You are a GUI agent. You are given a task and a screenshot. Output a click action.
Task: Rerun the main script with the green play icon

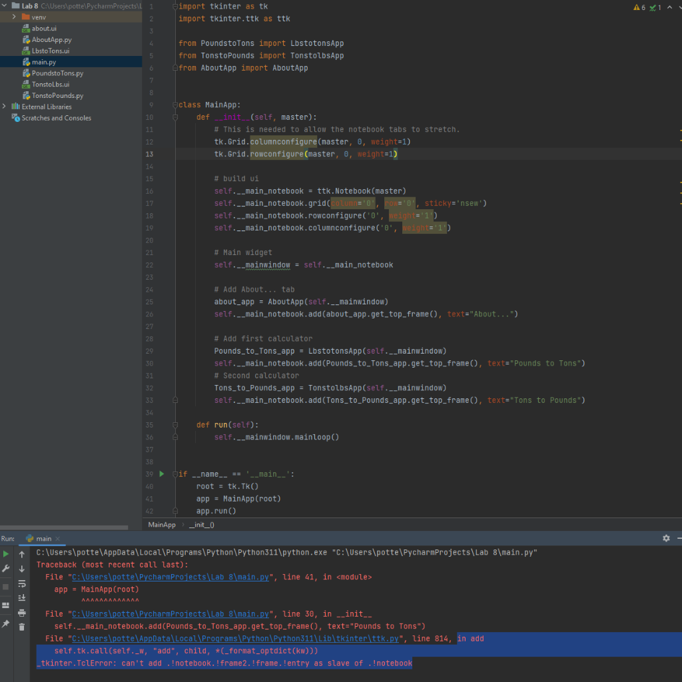pos(6,553)
